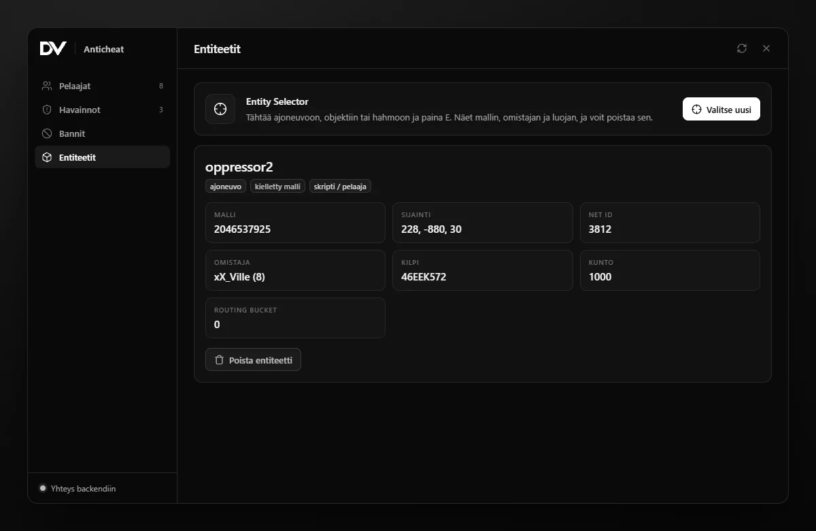Click the Valitse uusi button
The height and width of the screenshot is (531, 816).
[721, 109]
